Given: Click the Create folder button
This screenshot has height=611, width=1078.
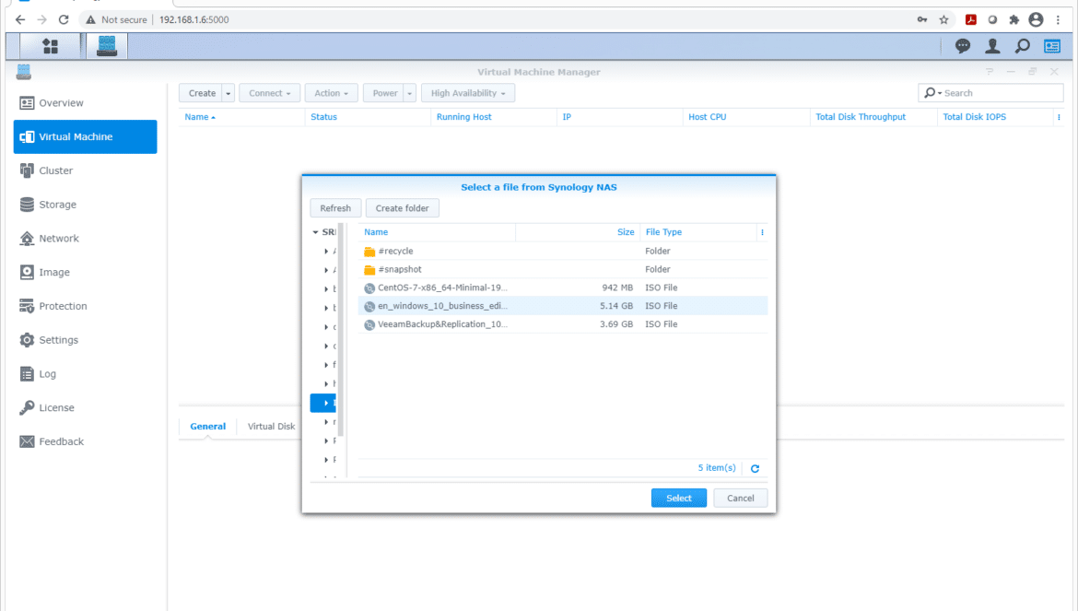Looking at the screenshot, I should [403, 208].
